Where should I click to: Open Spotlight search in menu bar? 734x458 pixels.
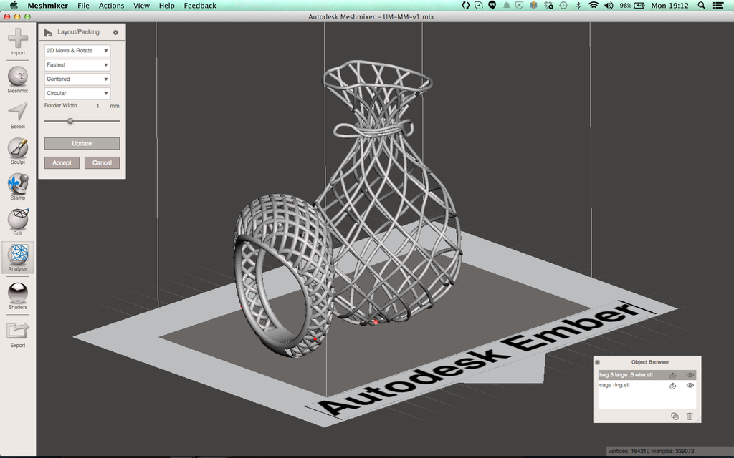[x=701, y=6]
